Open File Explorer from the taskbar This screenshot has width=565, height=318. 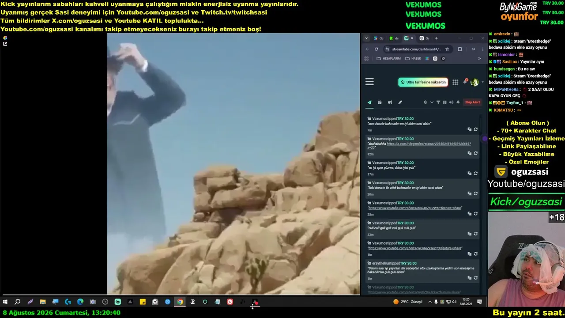43,302
